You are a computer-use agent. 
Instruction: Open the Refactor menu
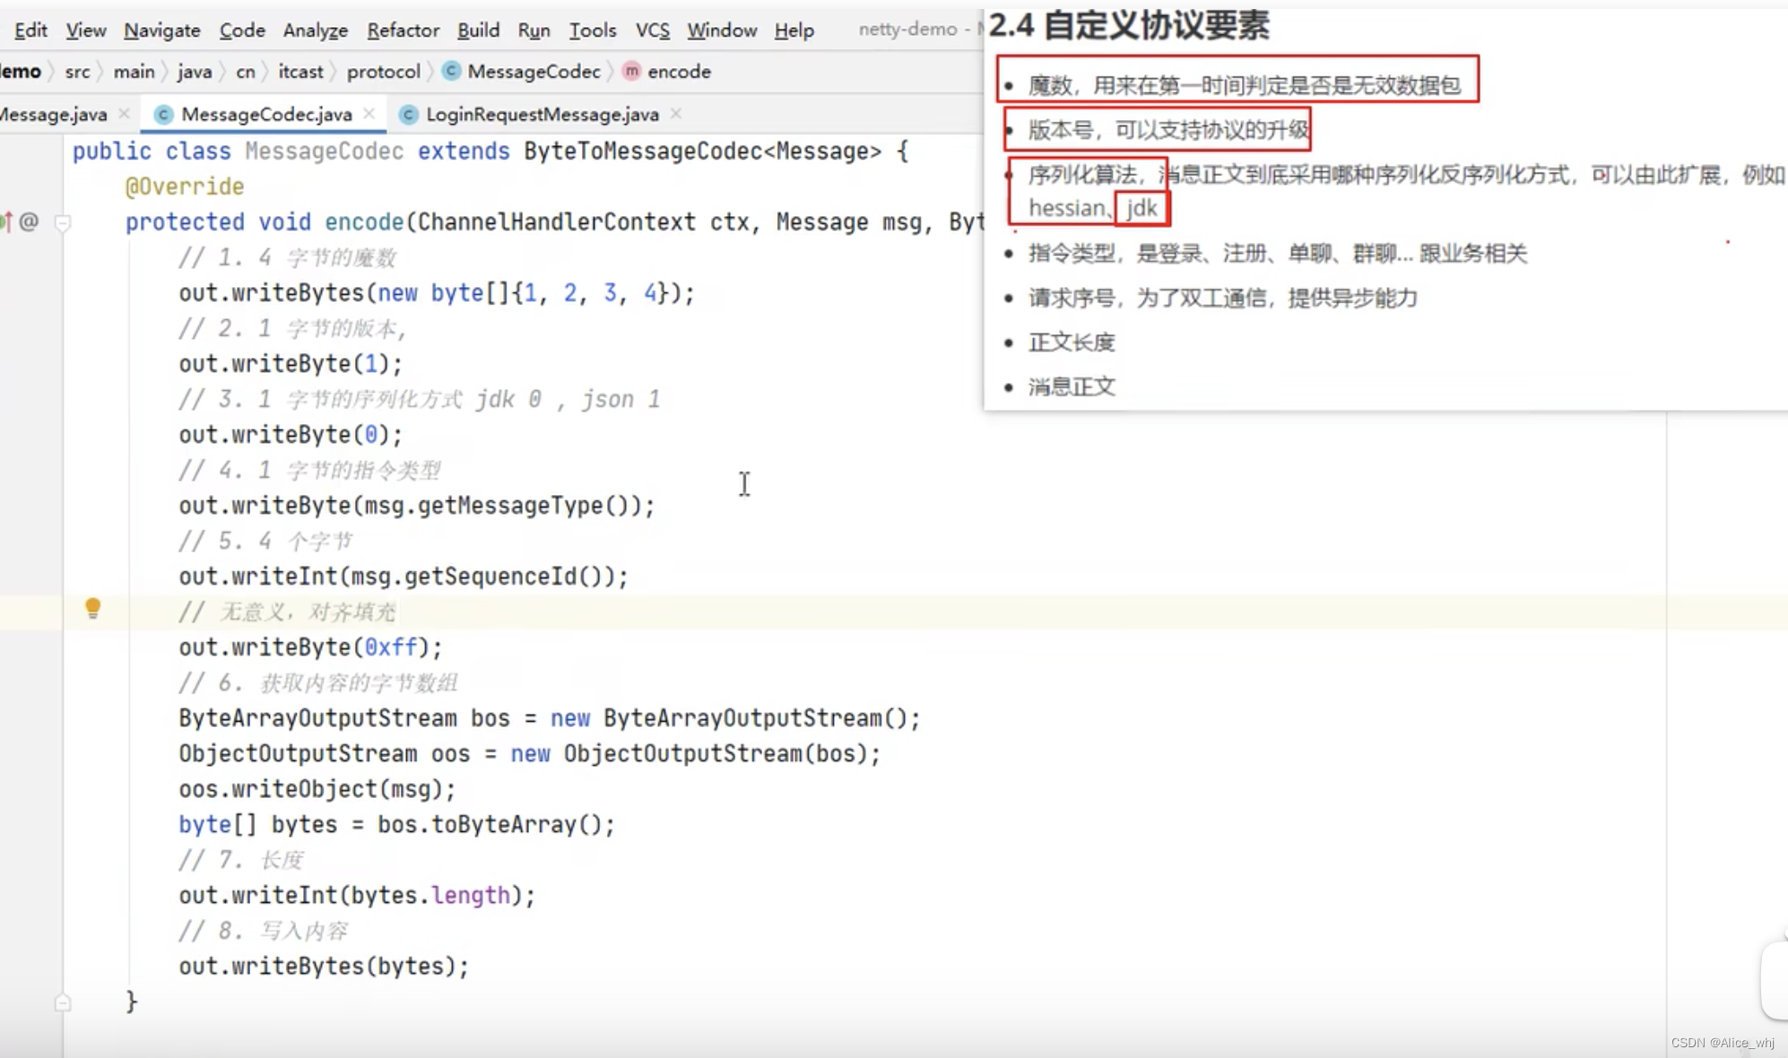click(x=403, y=30)
